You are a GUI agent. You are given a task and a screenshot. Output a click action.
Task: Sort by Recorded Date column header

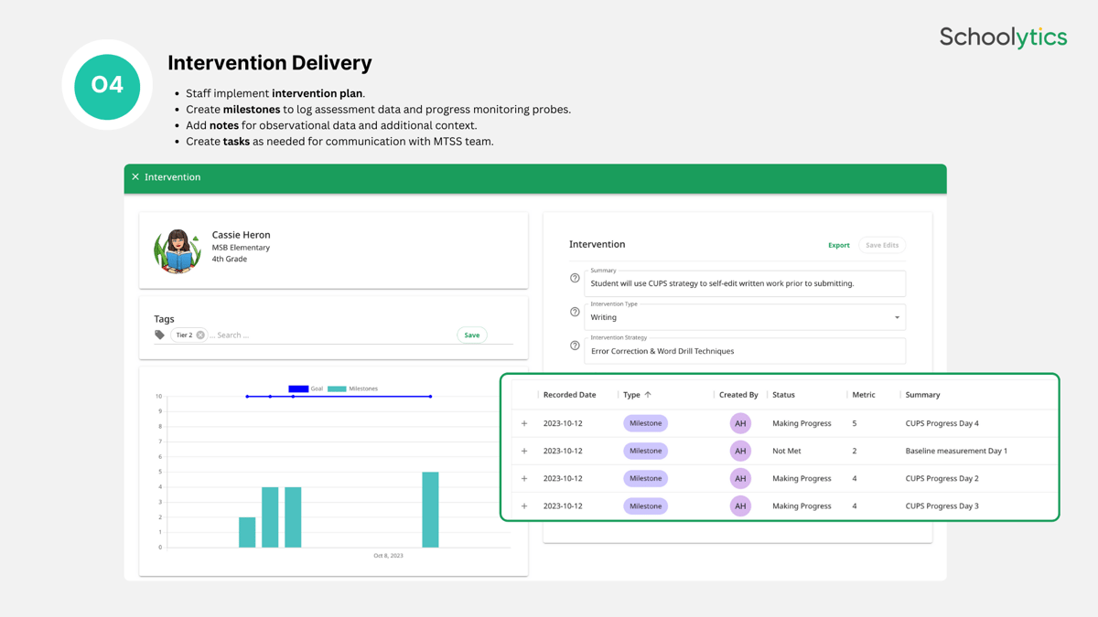pos(569,395)
